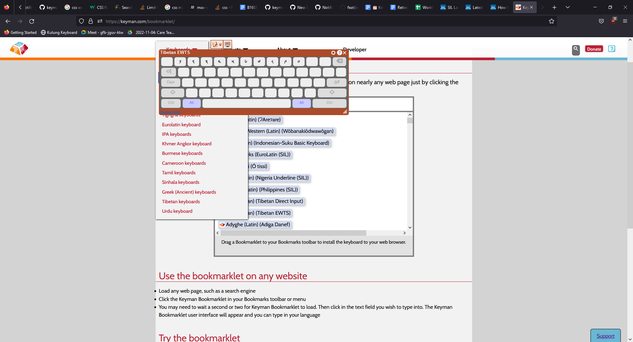Open Greek (Ancient) keyboards
The image size is (633, 342).
pyautogui.click(x=189, y=192)
